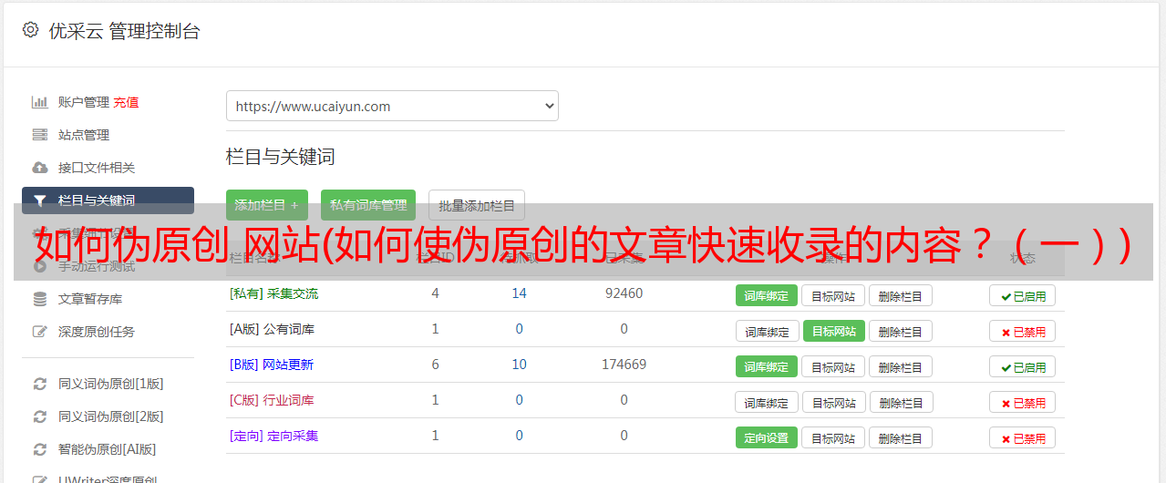
Task: Click the filter icon for 栏目与关键词
Action: (39, 200)
